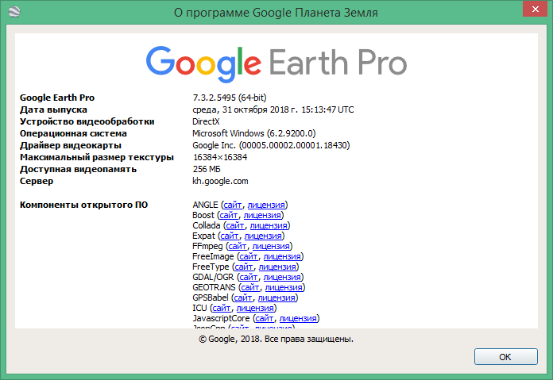The width and height of the screenshot is (553, 380).
Task: Open the GEOTRANS лицензия link
Action: pos(284,287)
